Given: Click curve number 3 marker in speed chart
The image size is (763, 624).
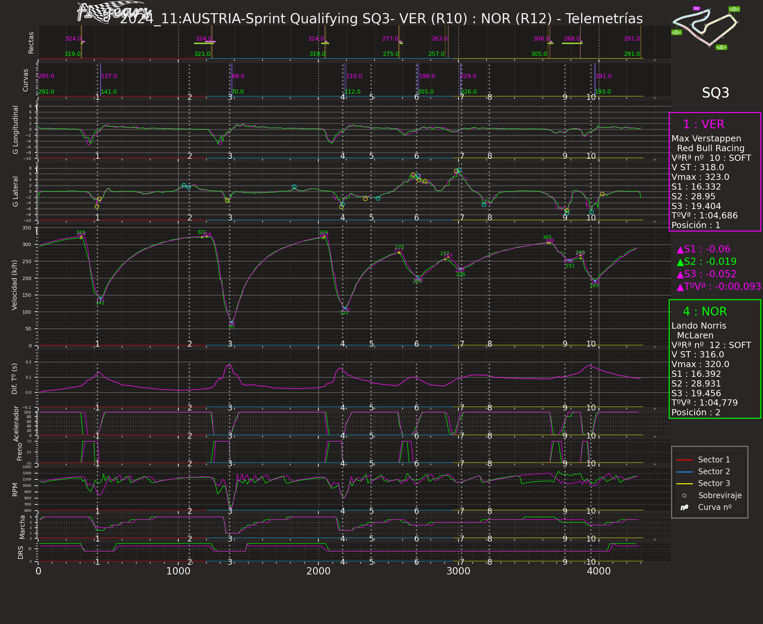Looking at the screenshot, I should tap(230, 344).
